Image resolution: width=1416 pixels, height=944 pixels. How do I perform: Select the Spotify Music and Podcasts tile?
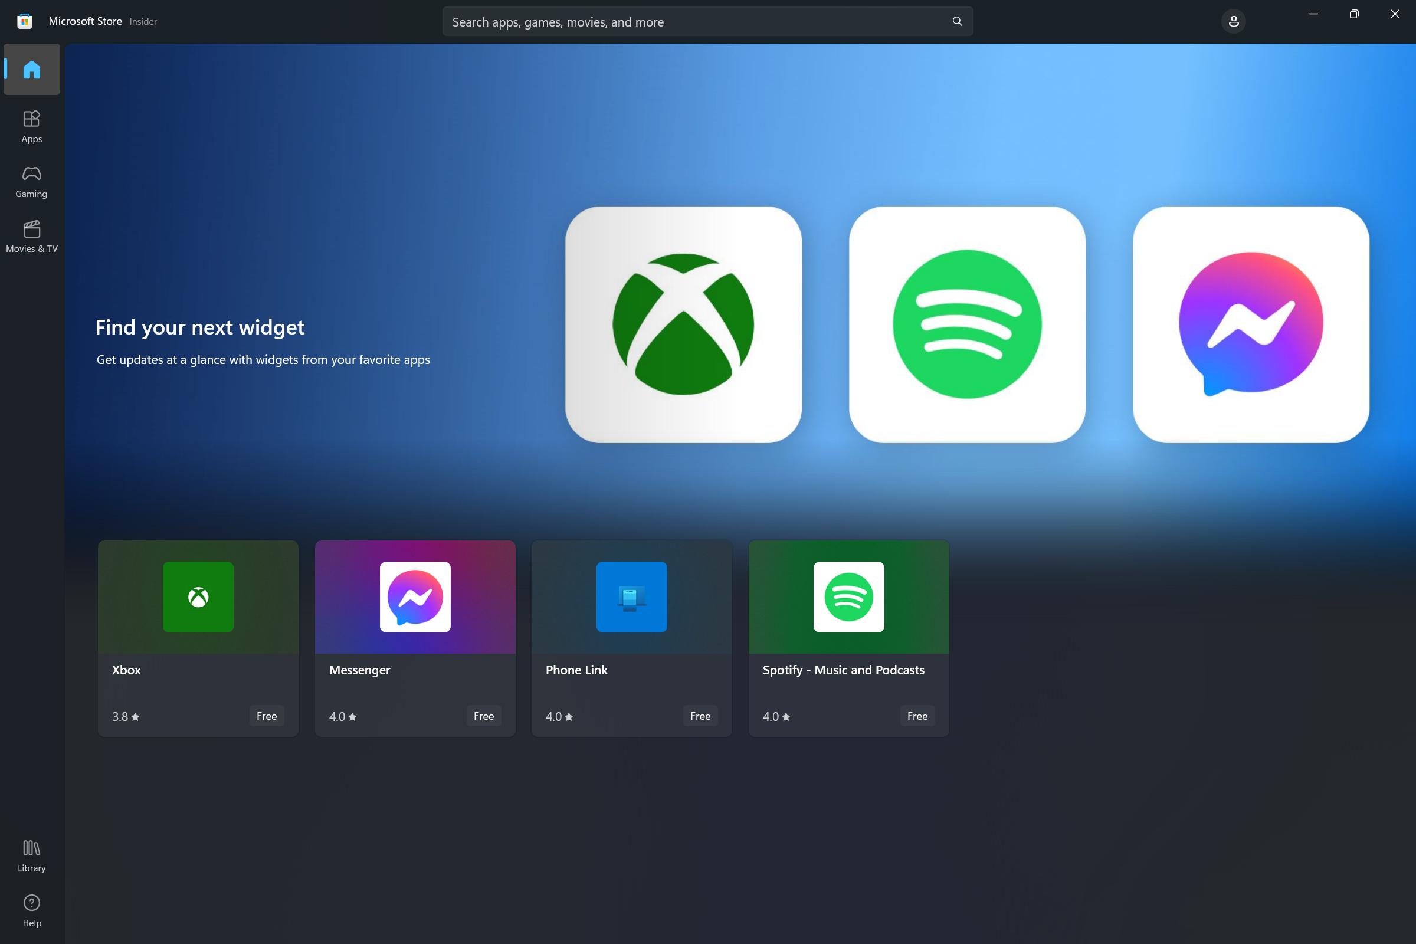848,638
